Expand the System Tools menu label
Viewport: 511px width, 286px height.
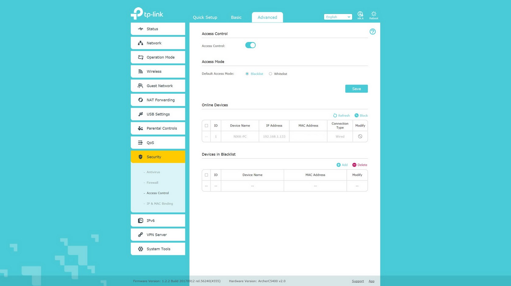tap(158, 249)
